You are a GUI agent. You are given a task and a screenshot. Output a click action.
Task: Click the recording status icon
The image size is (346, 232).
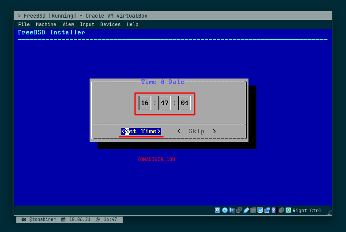tap(267, 210)
